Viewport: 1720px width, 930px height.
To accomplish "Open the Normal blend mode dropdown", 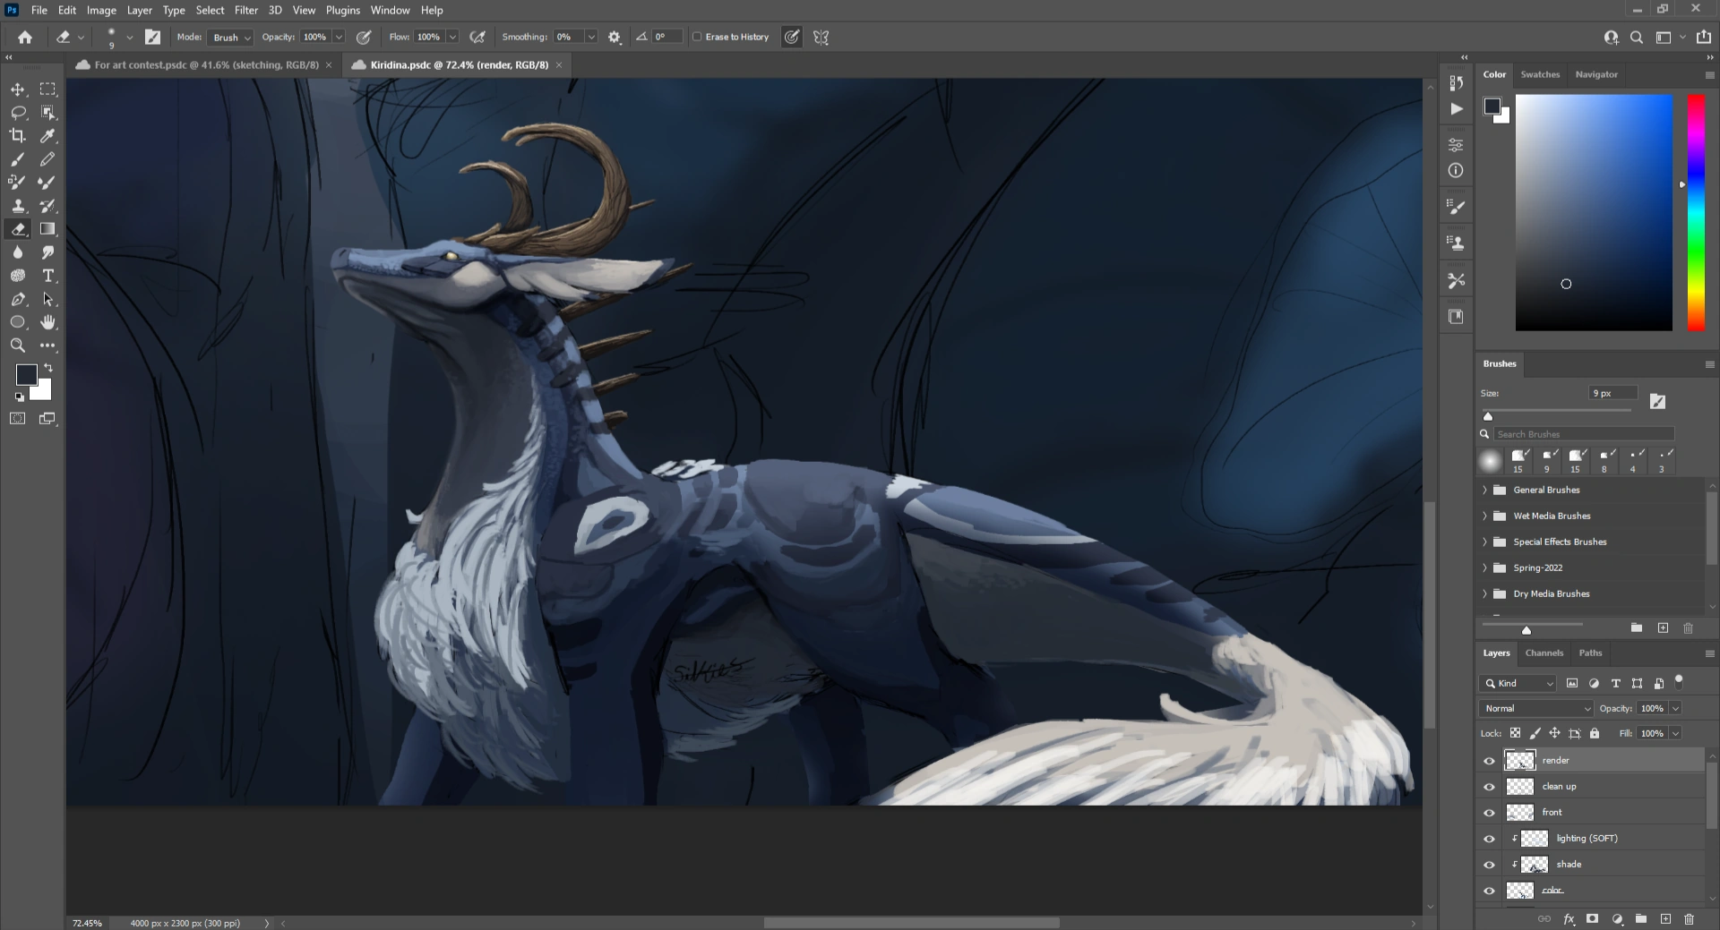I will pyautogui.click(x=1535, y=708).
